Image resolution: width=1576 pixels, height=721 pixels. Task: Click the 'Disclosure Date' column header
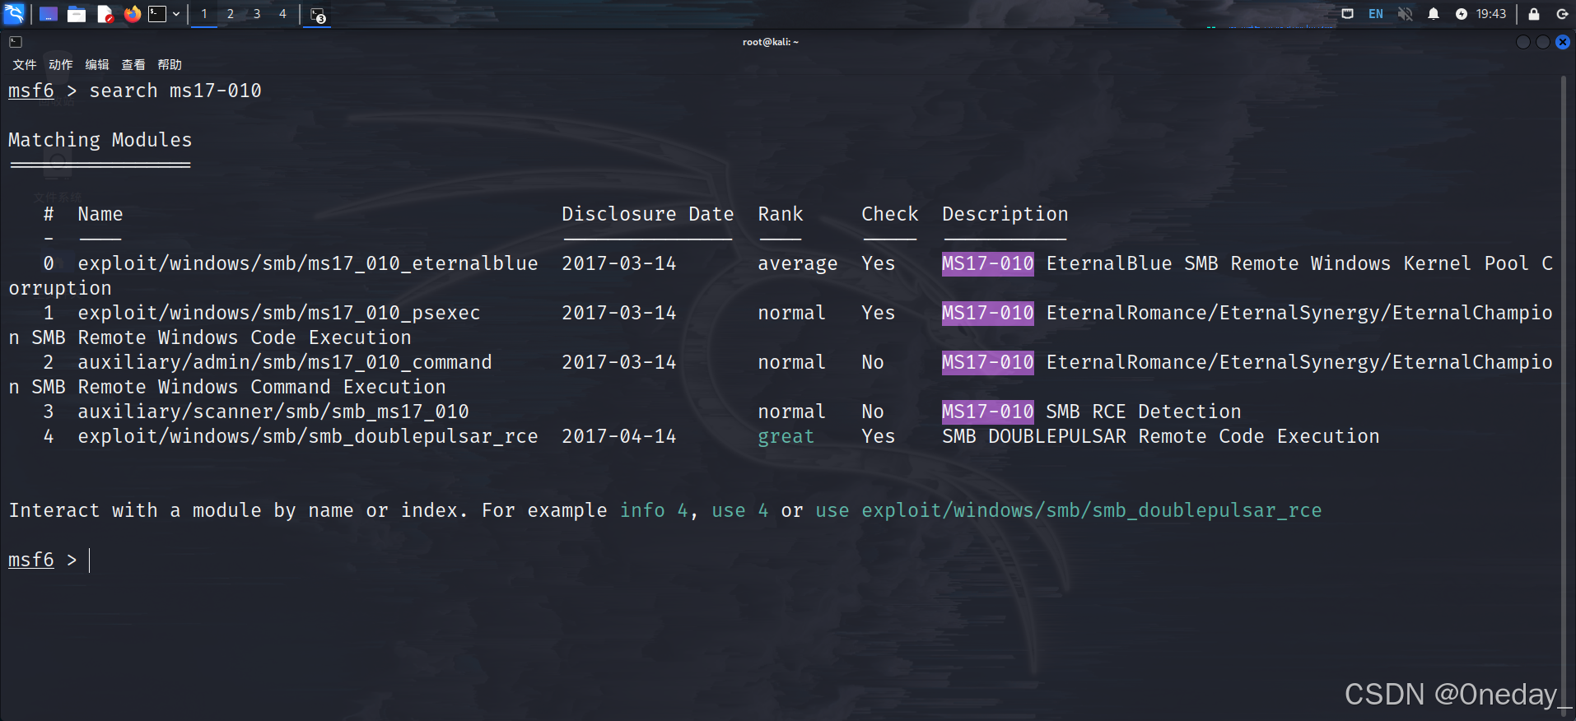coord(648,214)
